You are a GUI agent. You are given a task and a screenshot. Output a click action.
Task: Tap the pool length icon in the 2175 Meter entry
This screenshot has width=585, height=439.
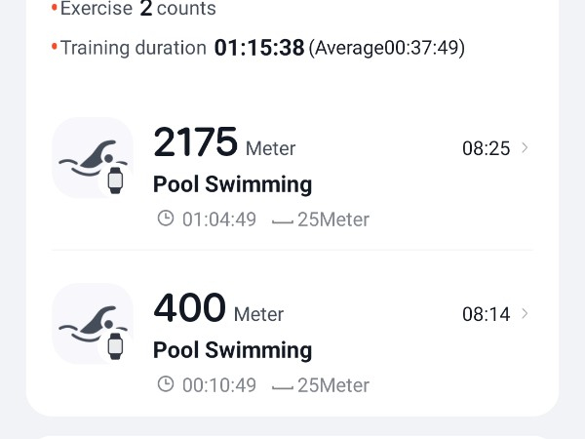[x=283, y=220]
